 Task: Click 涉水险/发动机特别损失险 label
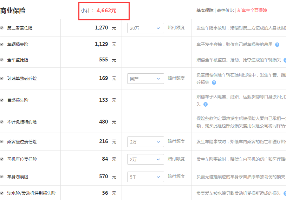[31, 193]
